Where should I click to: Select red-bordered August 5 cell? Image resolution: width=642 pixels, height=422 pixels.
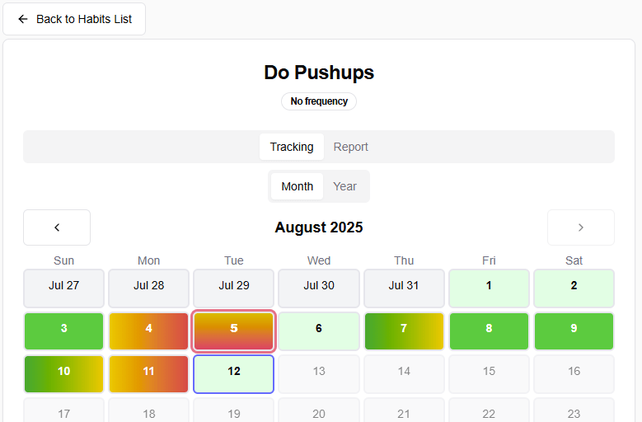[234, 331]
